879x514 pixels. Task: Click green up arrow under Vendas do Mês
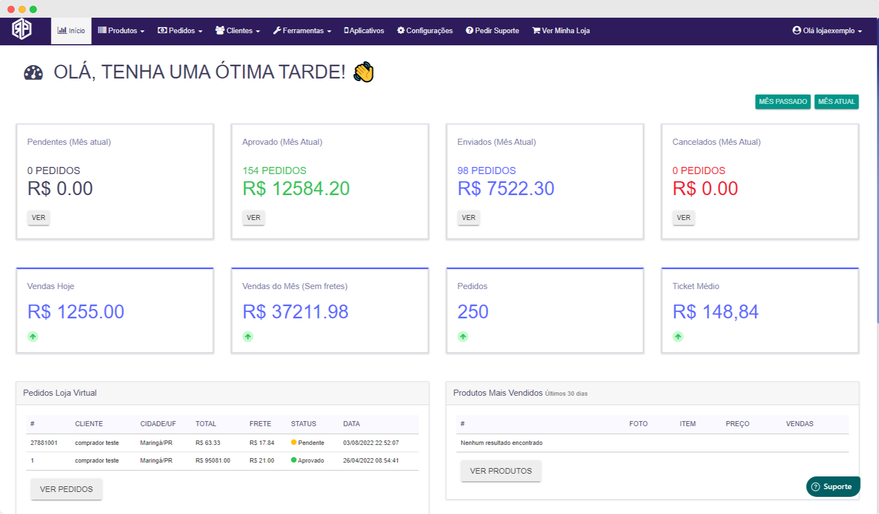[x=248, y=337]
